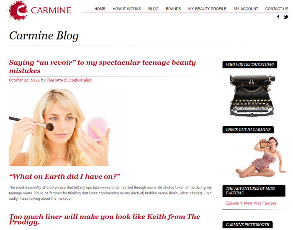
Task: Open the BLOG navigation item
Action: [153, 9]
